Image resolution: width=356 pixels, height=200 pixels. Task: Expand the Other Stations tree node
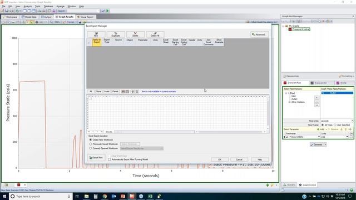click(x=289, y=102)
